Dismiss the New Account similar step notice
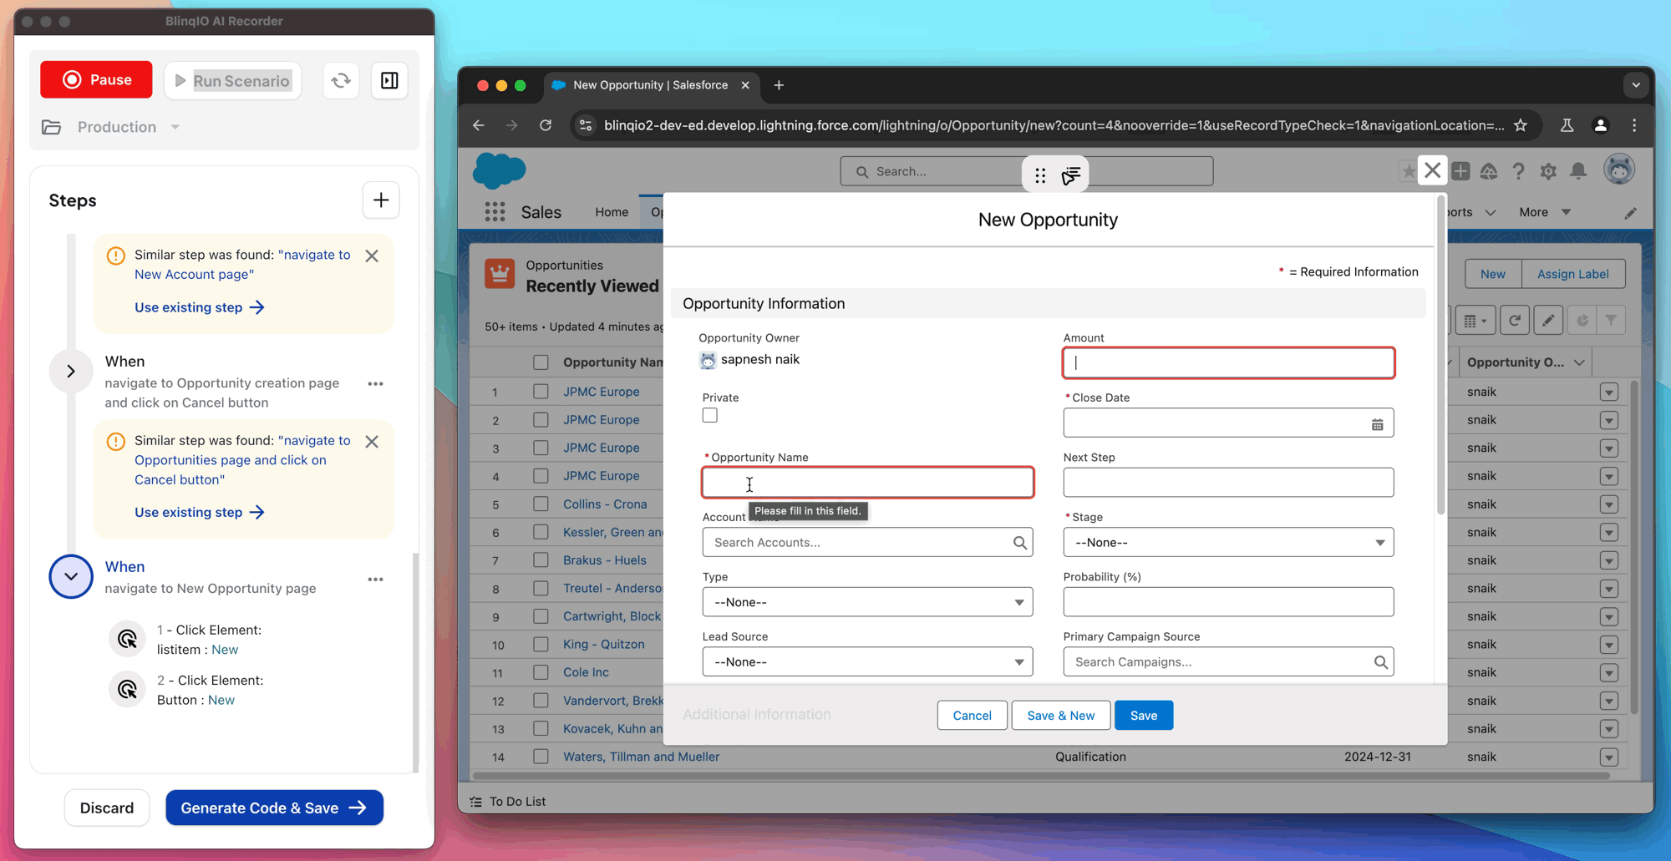1671x861 pixels. point(372,256)
